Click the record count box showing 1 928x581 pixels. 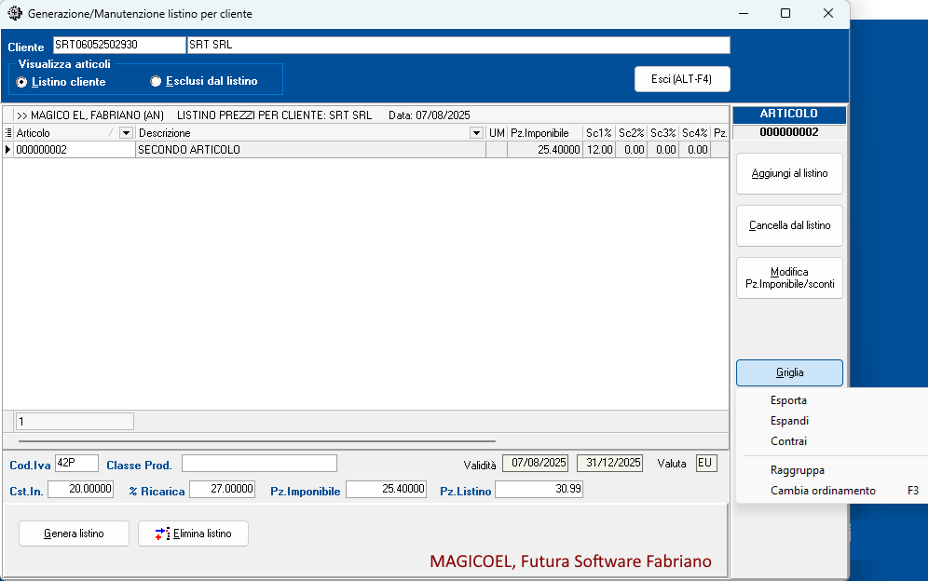point(75,421)
